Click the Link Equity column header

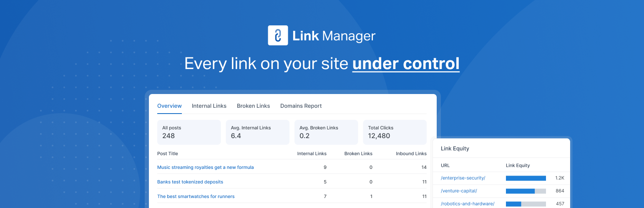[518, 166]
